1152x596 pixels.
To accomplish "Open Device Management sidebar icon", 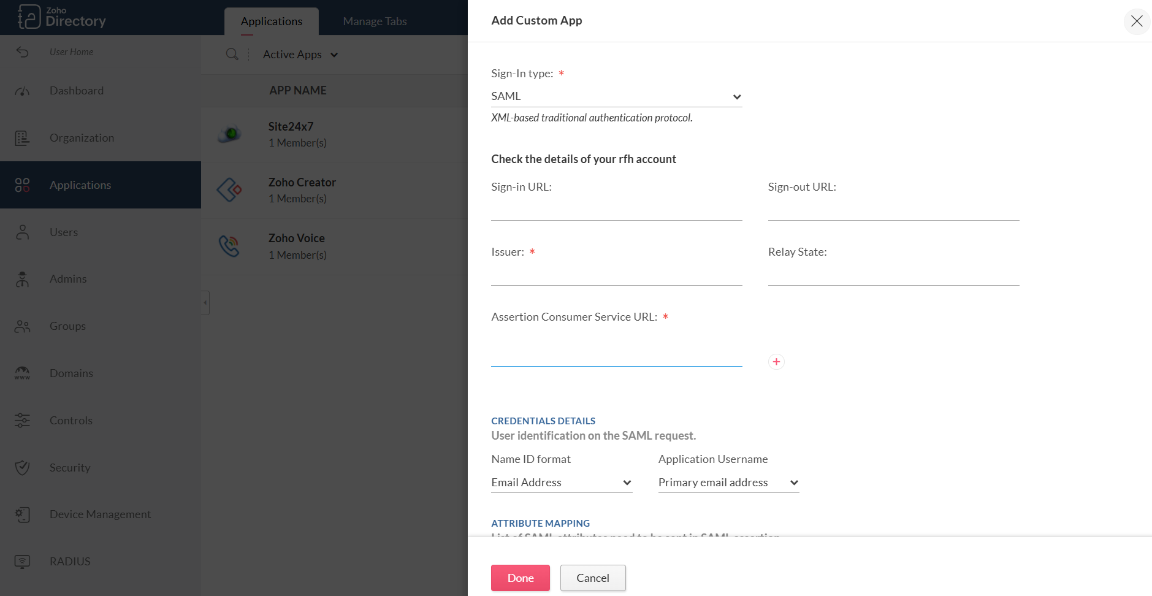I will tap(23, 514).
